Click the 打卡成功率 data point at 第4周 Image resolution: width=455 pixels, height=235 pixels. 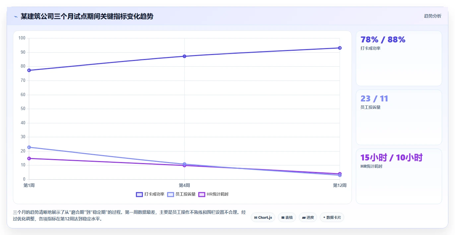[184, 56]
